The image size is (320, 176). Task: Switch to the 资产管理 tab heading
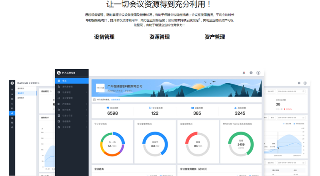pyautogui.click(x=214, y=37)
